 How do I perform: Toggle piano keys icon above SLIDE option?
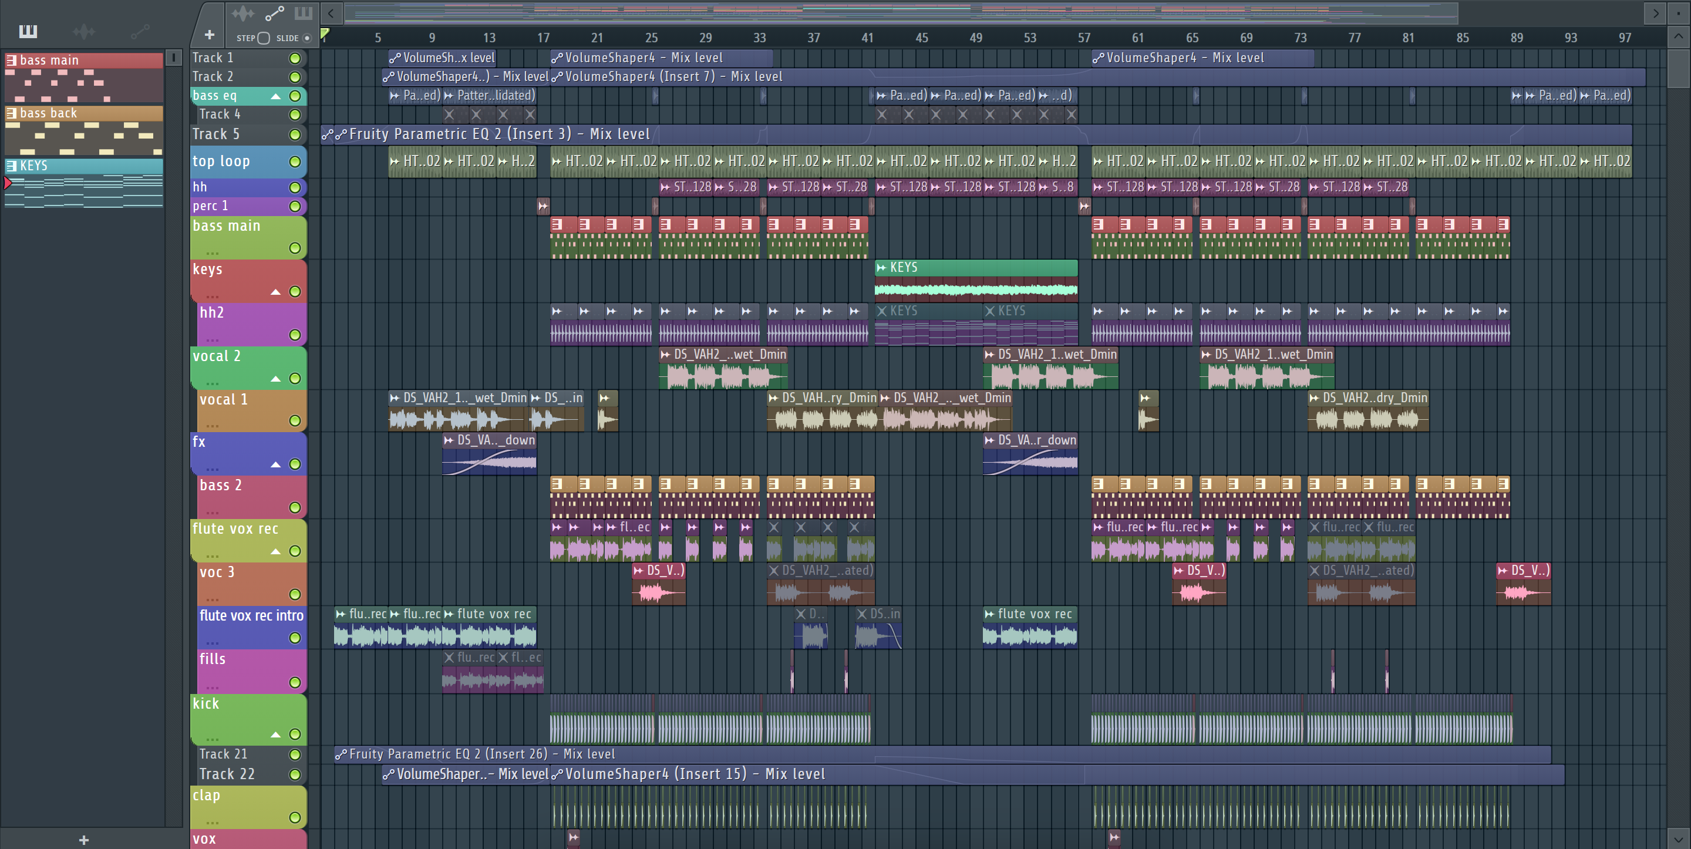(304, 13)
